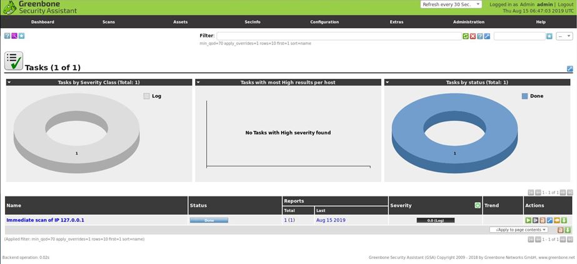
Task: Open the filter help question-mark icon
Action: click(480, 36)
